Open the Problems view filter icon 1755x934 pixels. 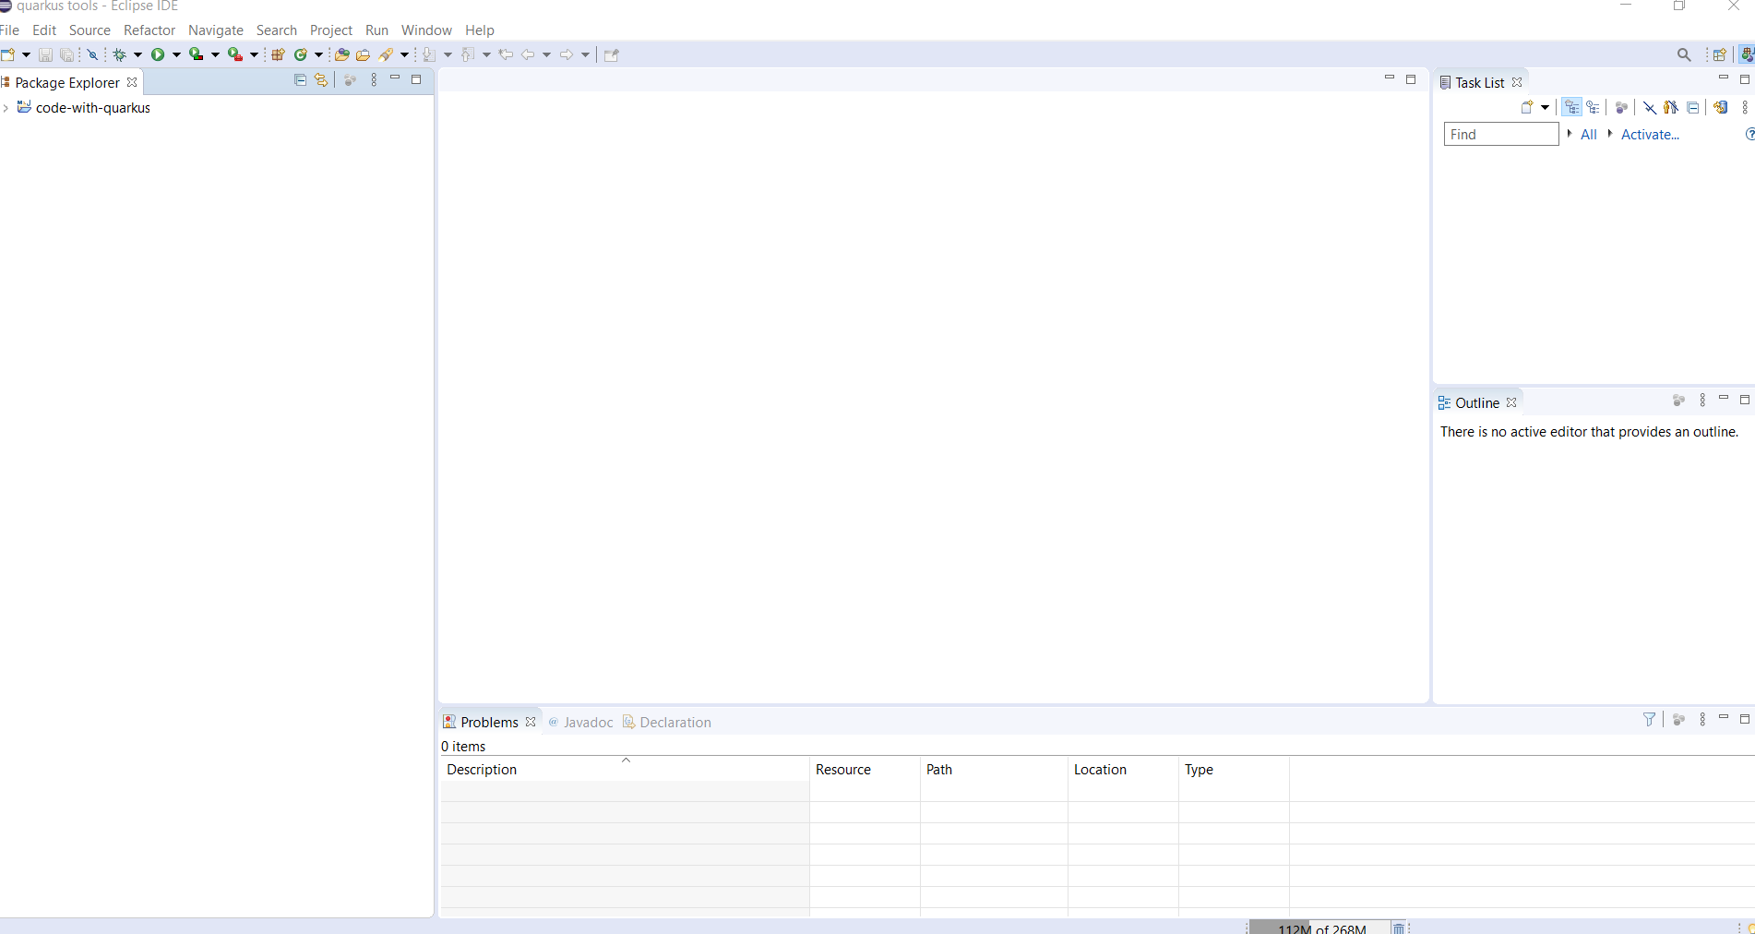pyautogui.click(x=1649, y=720)
